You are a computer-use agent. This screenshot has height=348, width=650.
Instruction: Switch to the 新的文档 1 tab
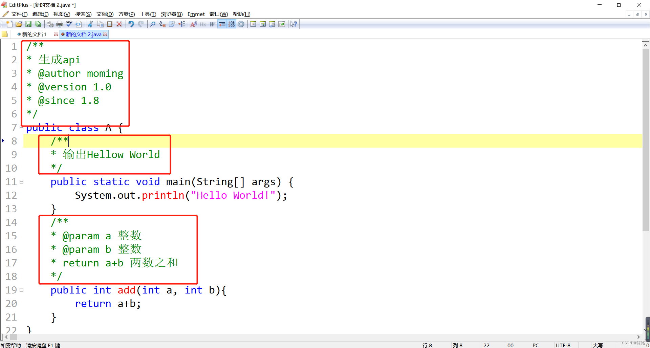coord(34,34)
